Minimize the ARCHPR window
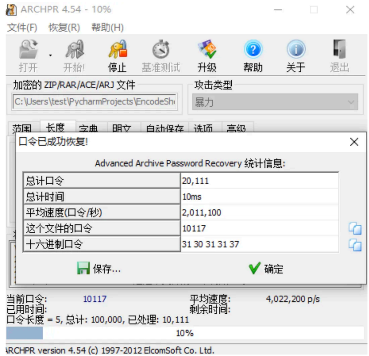This screenshot has width=369, height=356. [278, 10]
